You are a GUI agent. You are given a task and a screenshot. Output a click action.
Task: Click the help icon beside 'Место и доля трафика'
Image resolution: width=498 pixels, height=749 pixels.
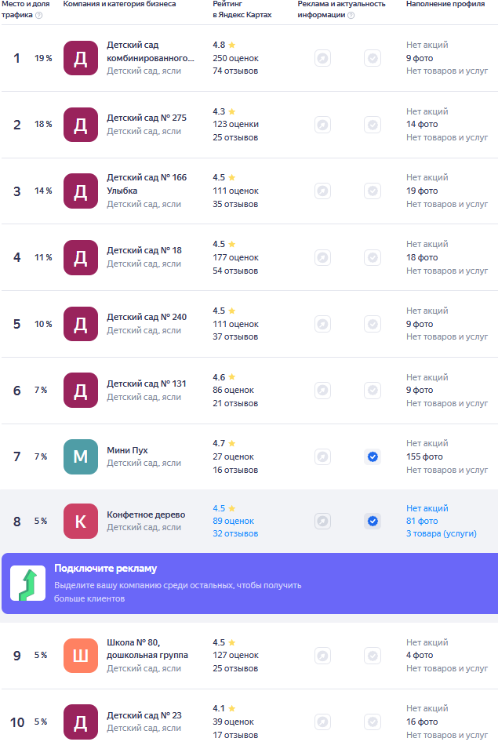pos(39,15)
